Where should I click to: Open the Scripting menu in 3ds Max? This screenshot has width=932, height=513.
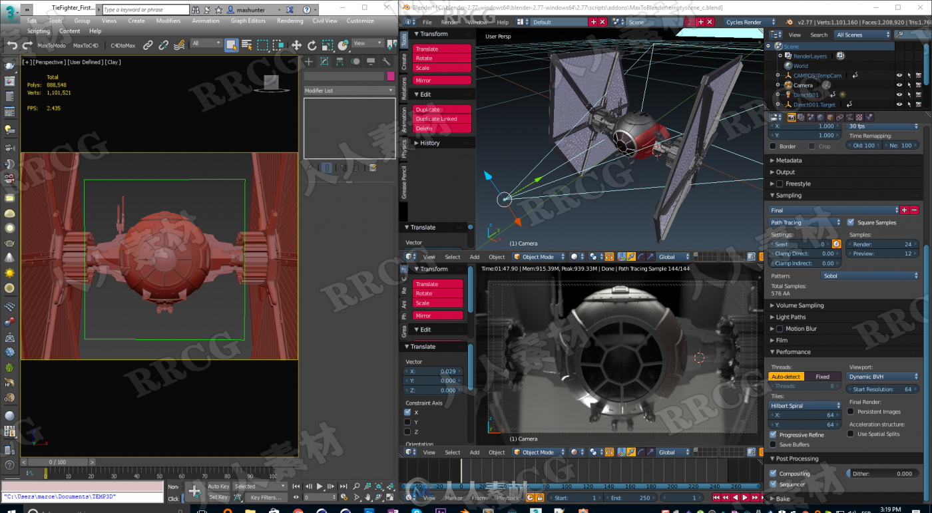pyautogui.click(x=39, y=31)
